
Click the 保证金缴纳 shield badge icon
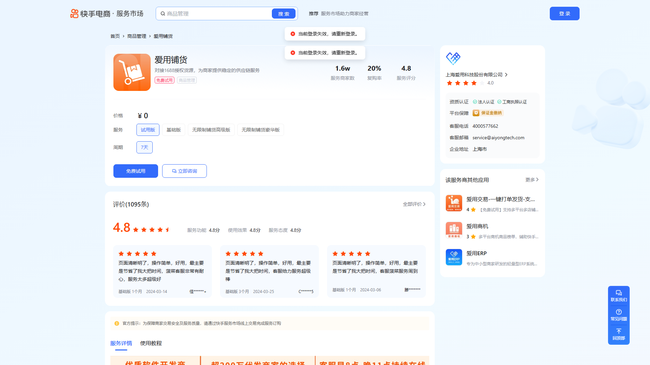click(x=476, y=113)
